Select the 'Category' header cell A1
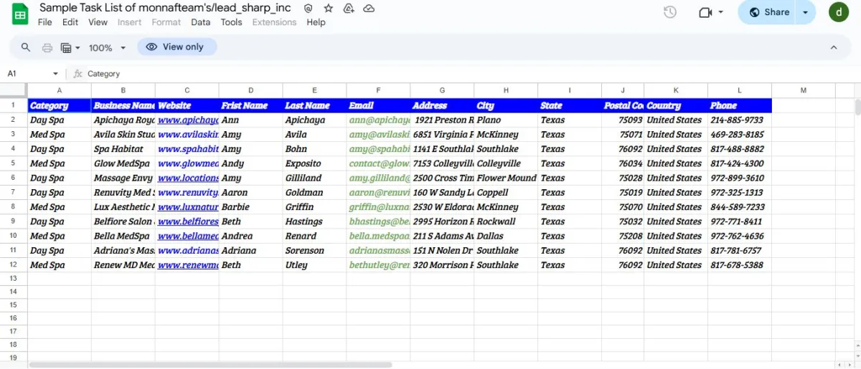Screen dimensions: 861x369 (x=60, y=105)
